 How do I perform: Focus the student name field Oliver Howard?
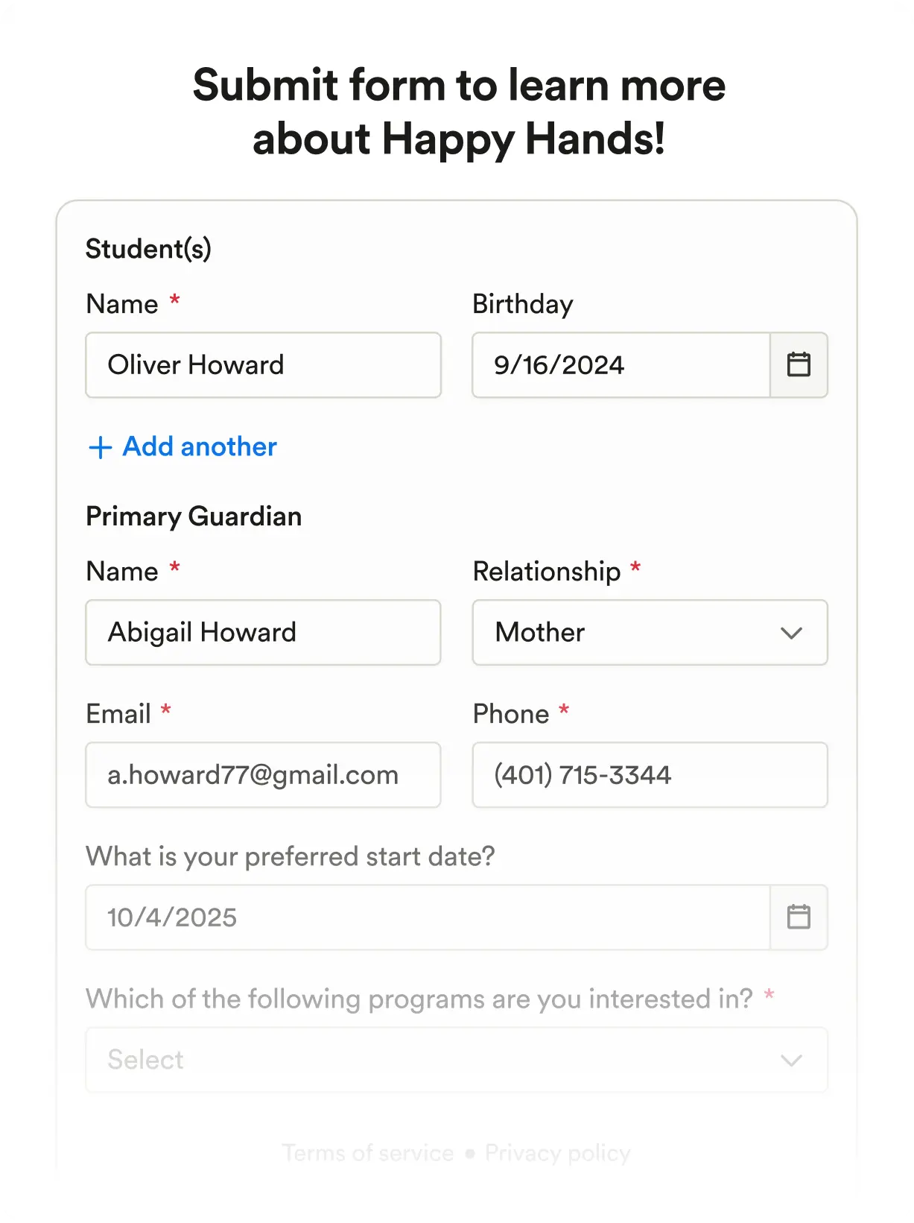263,365
